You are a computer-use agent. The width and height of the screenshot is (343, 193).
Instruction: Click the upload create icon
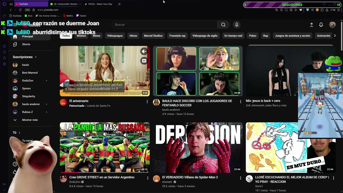pos(311,25)
